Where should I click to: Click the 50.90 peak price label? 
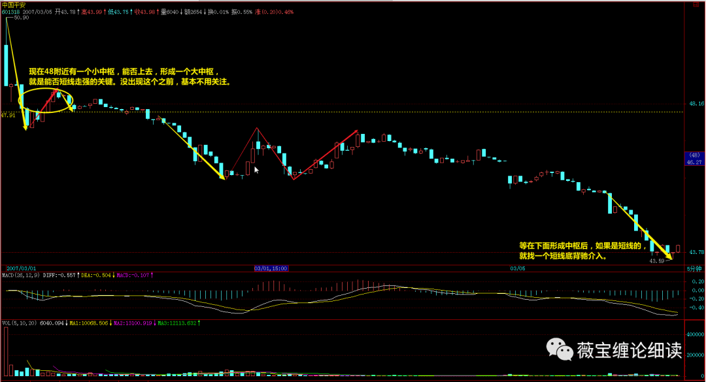[x=21, y=18]
